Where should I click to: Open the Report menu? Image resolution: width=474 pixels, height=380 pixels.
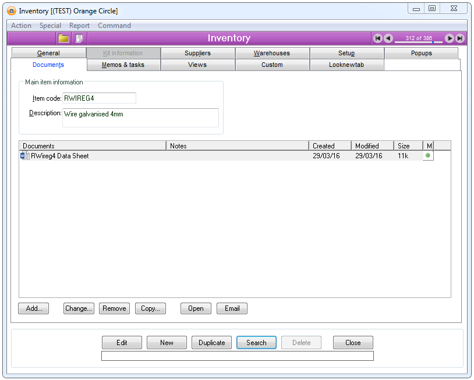[79, 26]
